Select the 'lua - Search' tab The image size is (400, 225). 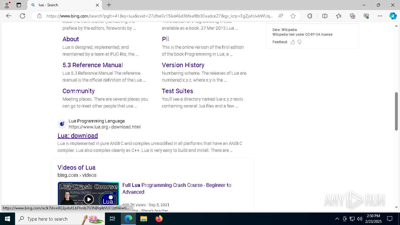pos(65,5)
